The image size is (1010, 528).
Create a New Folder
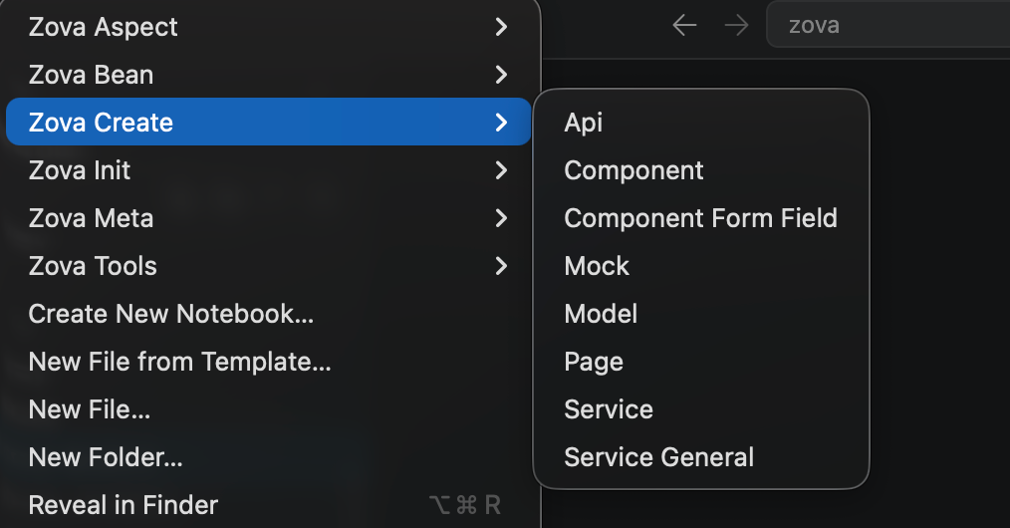106,457
